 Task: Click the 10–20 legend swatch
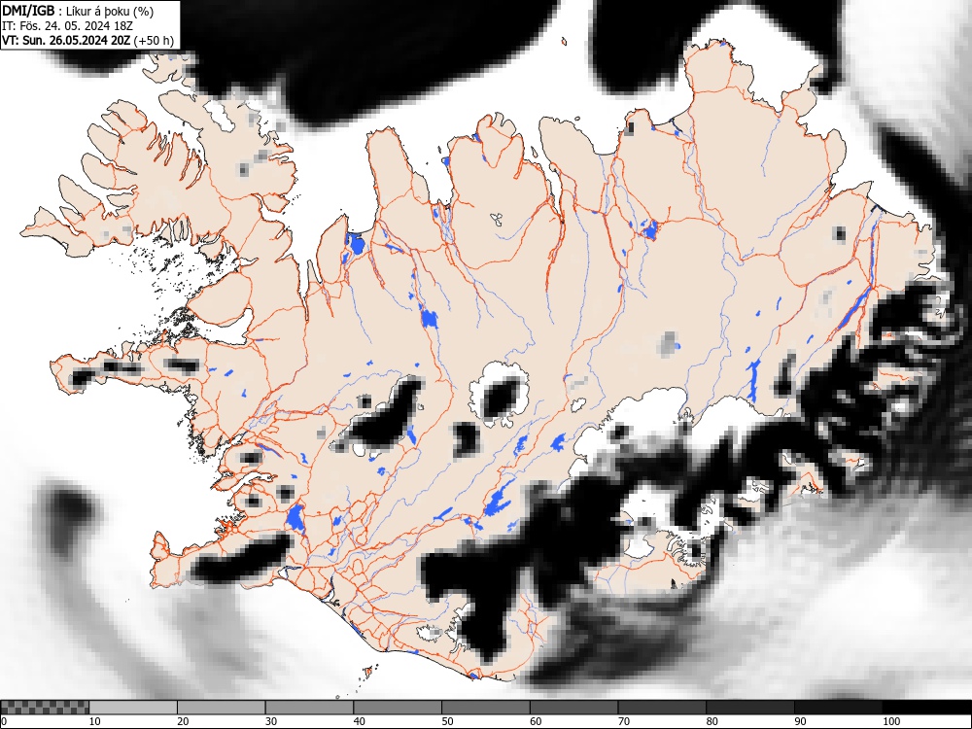coord(133,708)
